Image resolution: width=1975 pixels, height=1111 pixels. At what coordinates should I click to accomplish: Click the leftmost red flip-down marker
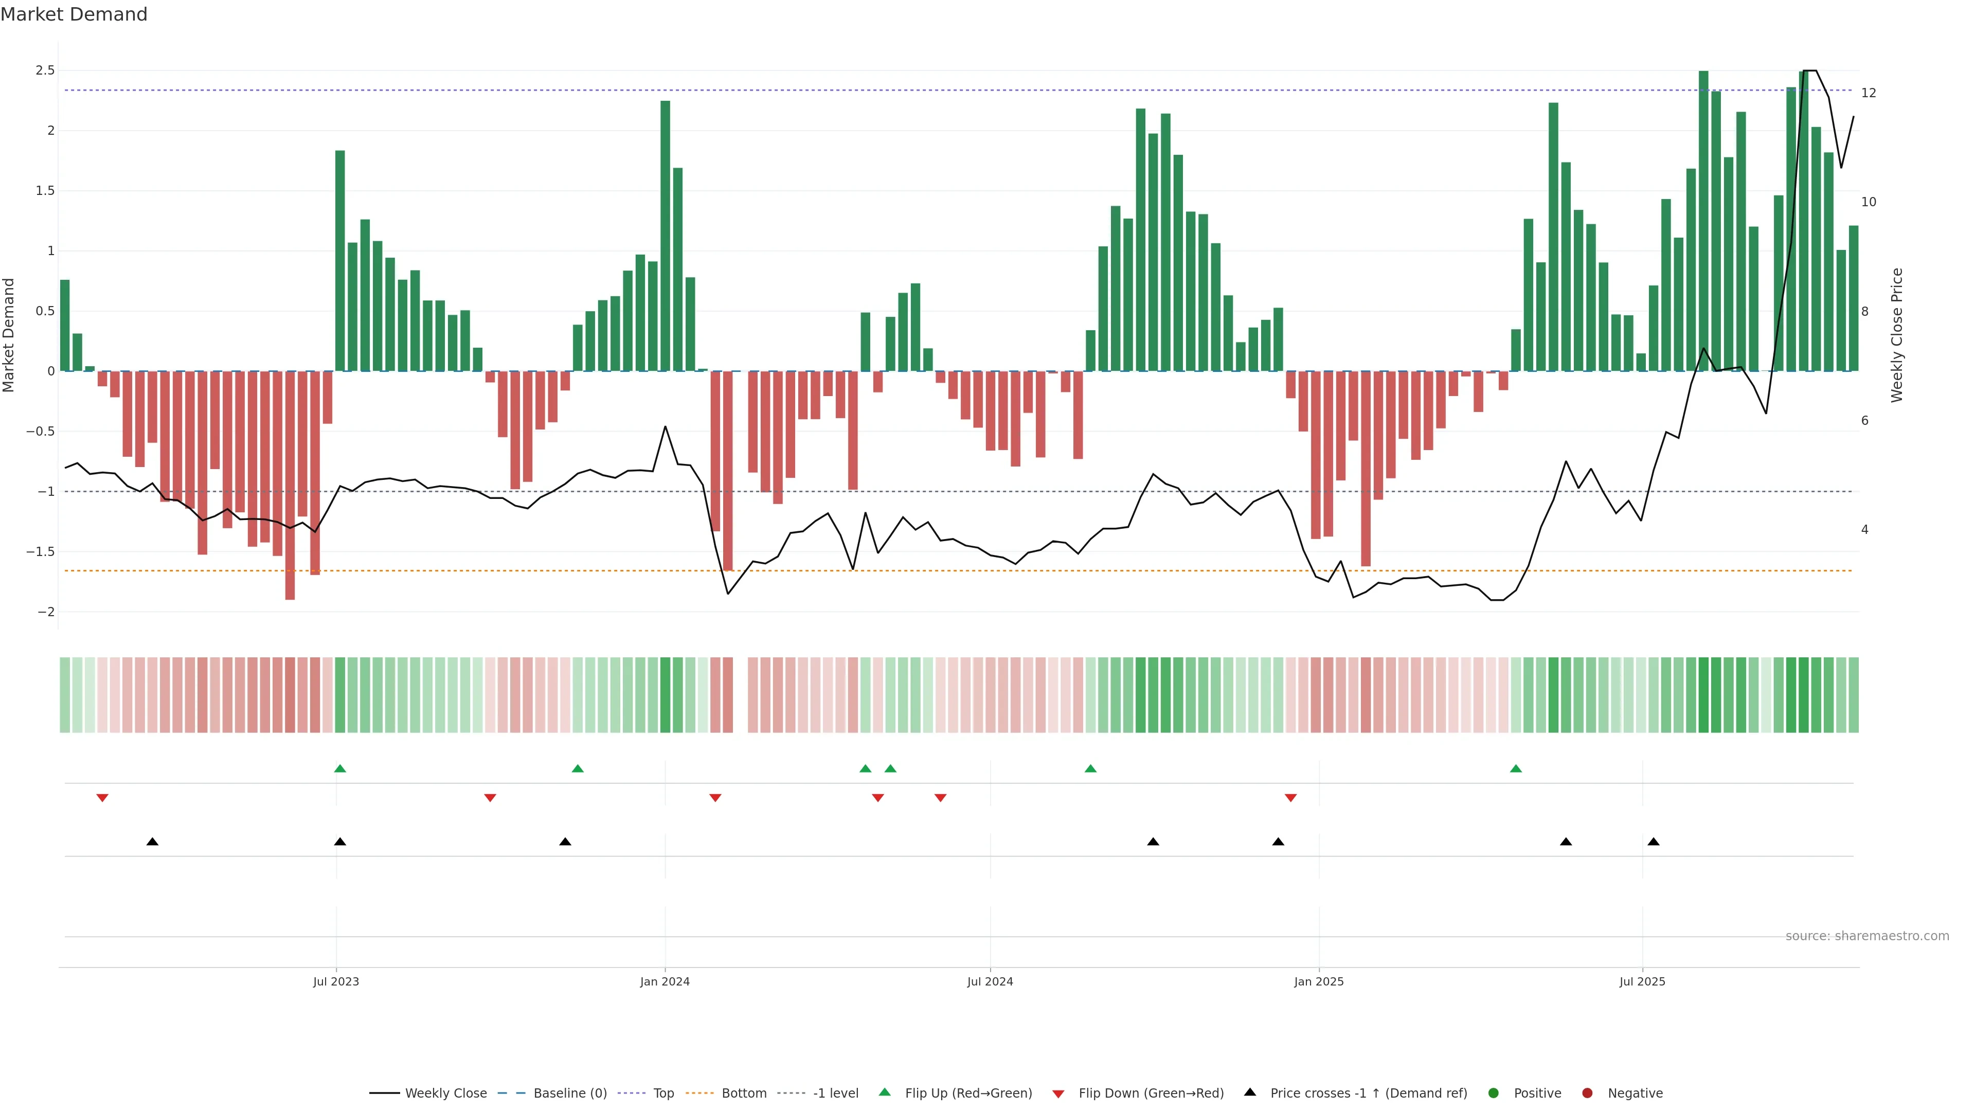coord(102,798)
